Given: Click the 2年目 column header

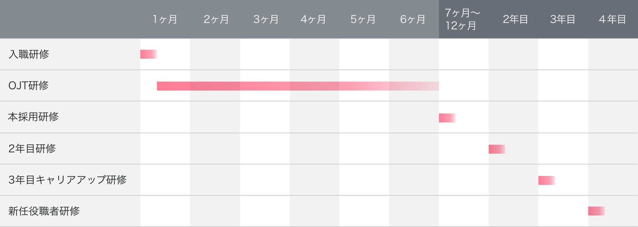Looking at the screenshot, I should (x=515, y=19).
